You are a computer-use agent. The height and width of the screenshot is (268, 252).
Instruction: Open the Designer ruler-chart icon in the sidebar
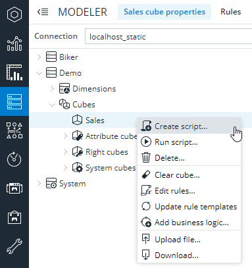(x=14, y=72)
